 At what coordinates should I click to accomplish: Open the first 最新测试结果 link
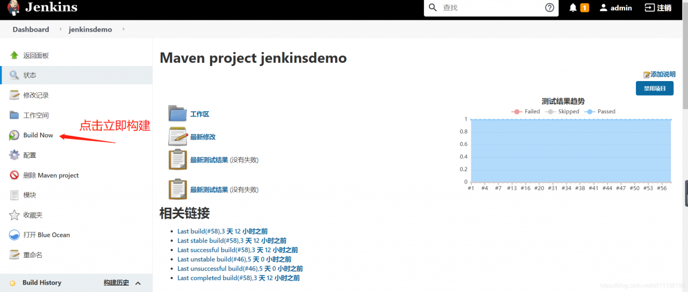pos(209,160)
